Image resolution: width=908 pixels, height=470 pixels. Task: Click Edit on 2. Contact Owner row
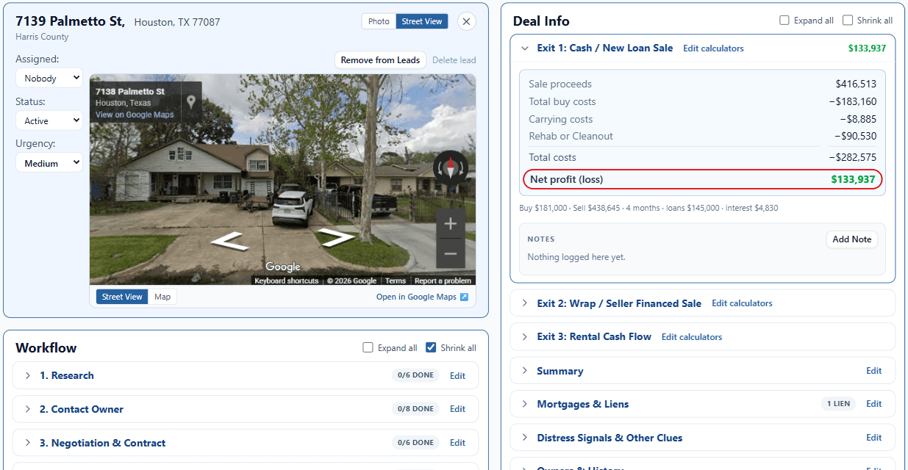pos(457,409)
